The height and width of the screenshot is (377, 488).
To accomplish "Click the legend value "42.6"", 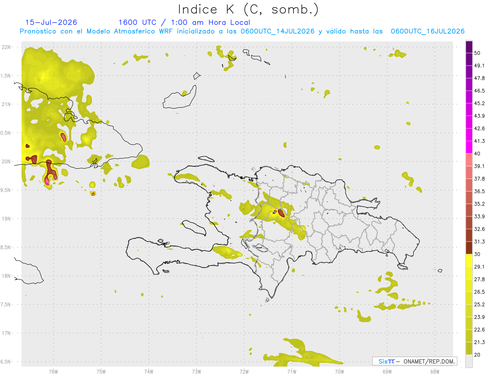I will pyautogui.click(x=480, y=129).
